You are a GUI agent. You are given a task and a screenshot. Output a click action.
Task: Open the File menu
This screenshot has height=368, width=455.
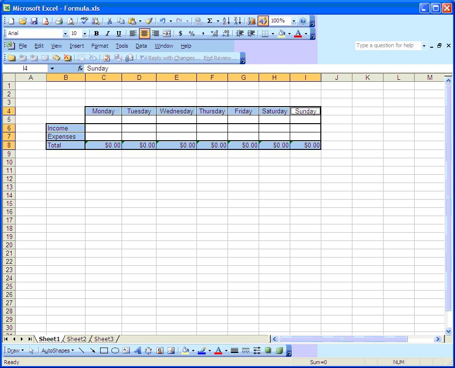point(23,46)
